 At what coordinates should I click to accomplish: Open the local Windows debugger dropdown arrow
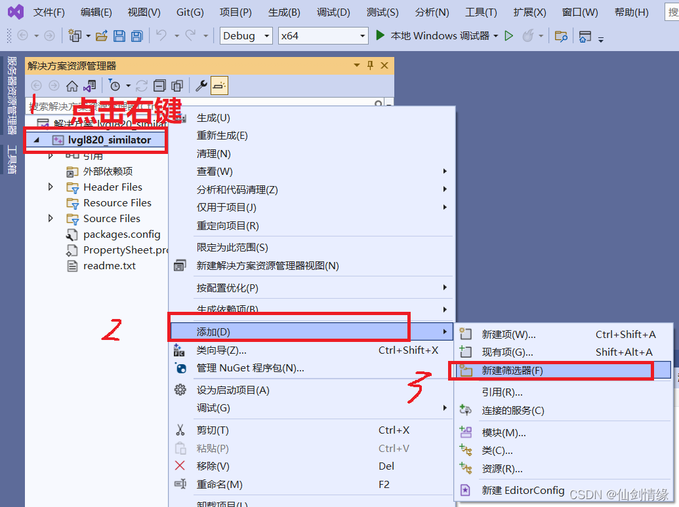(496, 36)
